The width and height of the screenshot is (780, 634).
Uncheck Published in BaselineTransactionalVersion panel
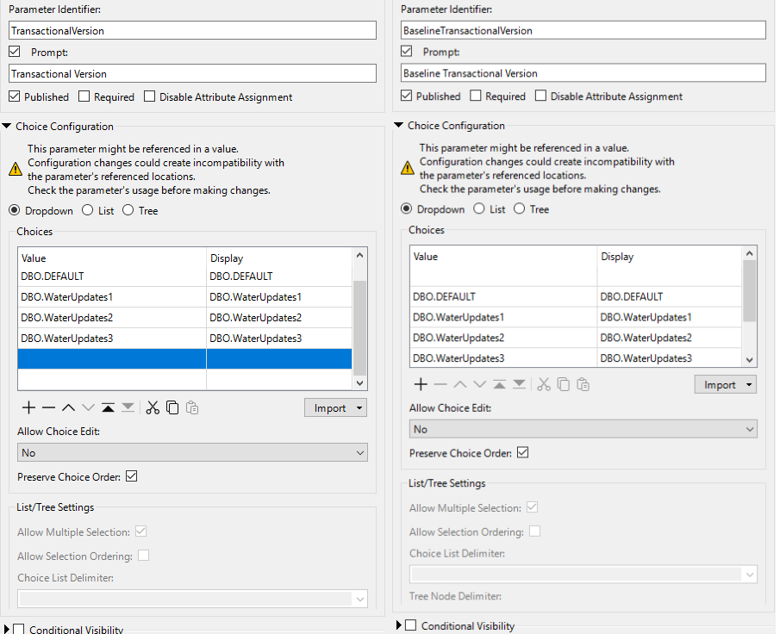pyautogui.click(x=407, y=95)
